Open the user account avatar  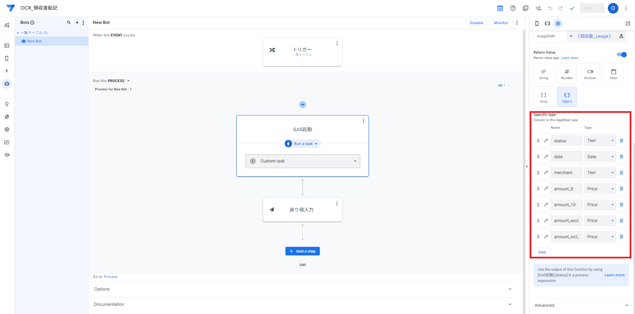pyautogui.click(x=613, y=8)
